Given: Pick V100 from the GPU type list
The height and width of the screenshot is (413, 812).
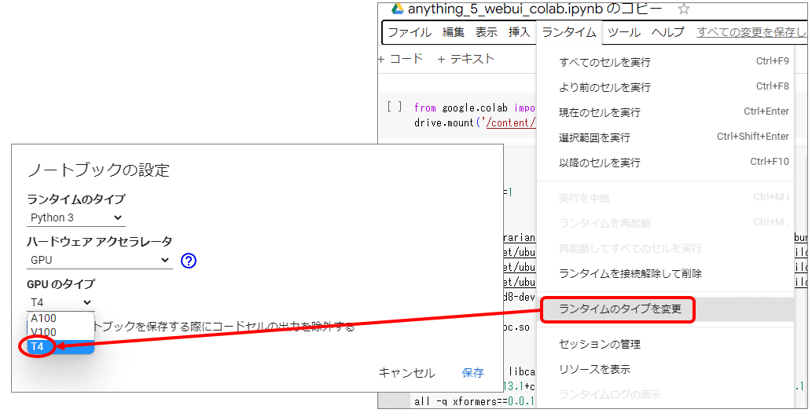Looking at the screenshot, I should [61, 332].
